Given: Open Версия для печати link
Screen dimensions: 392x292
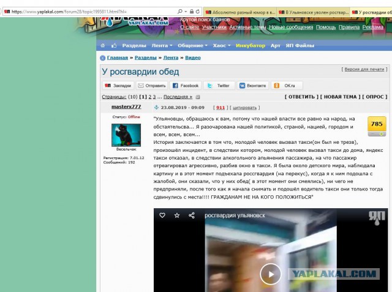Looking at the screenshot, I should tap(364, 69).
